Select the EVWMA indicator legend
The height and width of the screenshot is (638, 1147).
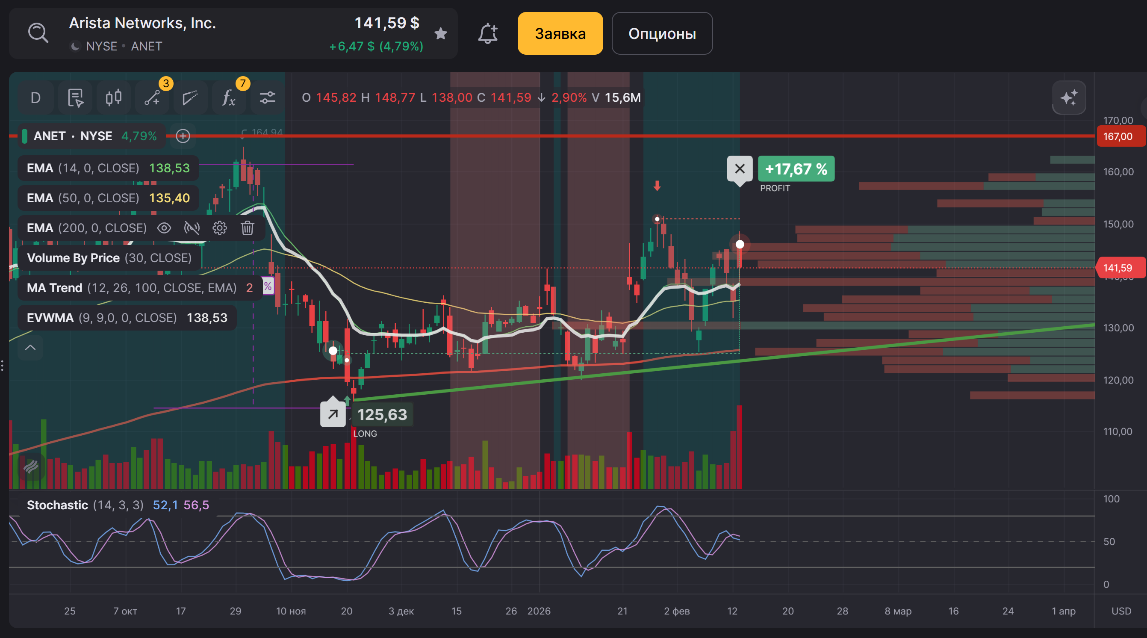(127, 318)
